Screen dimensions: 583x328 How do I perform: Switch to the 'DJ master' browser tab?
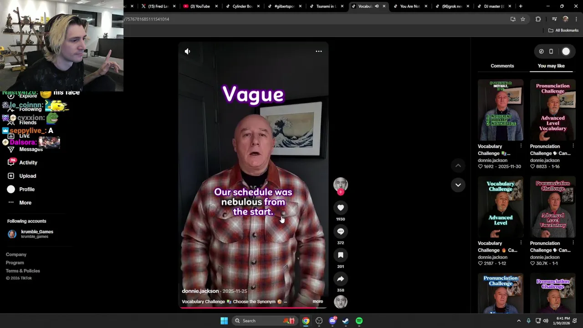pyautogui.click(x=494, y=6)
